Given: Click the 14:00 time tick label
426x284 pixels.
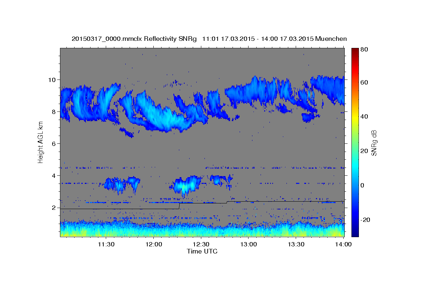Looking at the screenshot, I should 343,245.
